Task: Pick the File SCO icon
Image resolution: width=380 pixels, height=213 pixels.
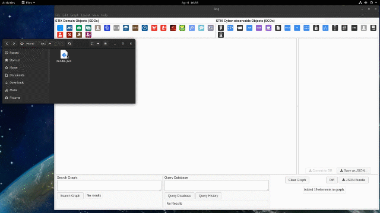Action: (x=278, y=28)
